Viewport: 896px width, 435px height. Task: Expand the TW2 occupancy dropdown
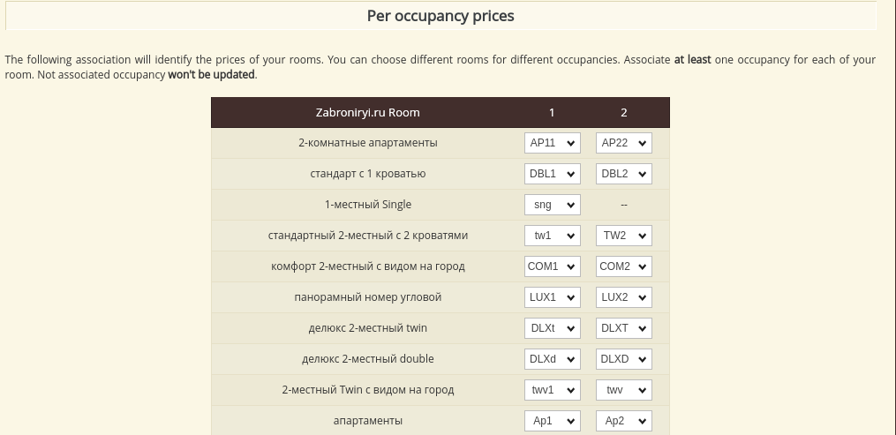(x=624, y=236)
